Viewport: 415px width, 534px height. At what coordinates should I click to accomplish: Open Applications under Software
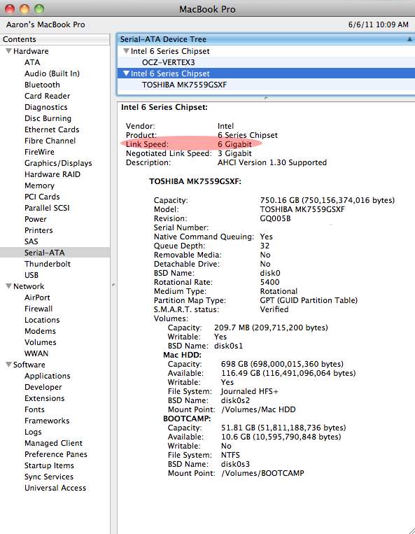(48, 376)
